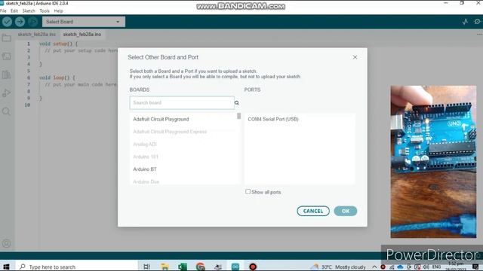
Task: Open the Sketch menu
Action: click(x=29, y=11)
